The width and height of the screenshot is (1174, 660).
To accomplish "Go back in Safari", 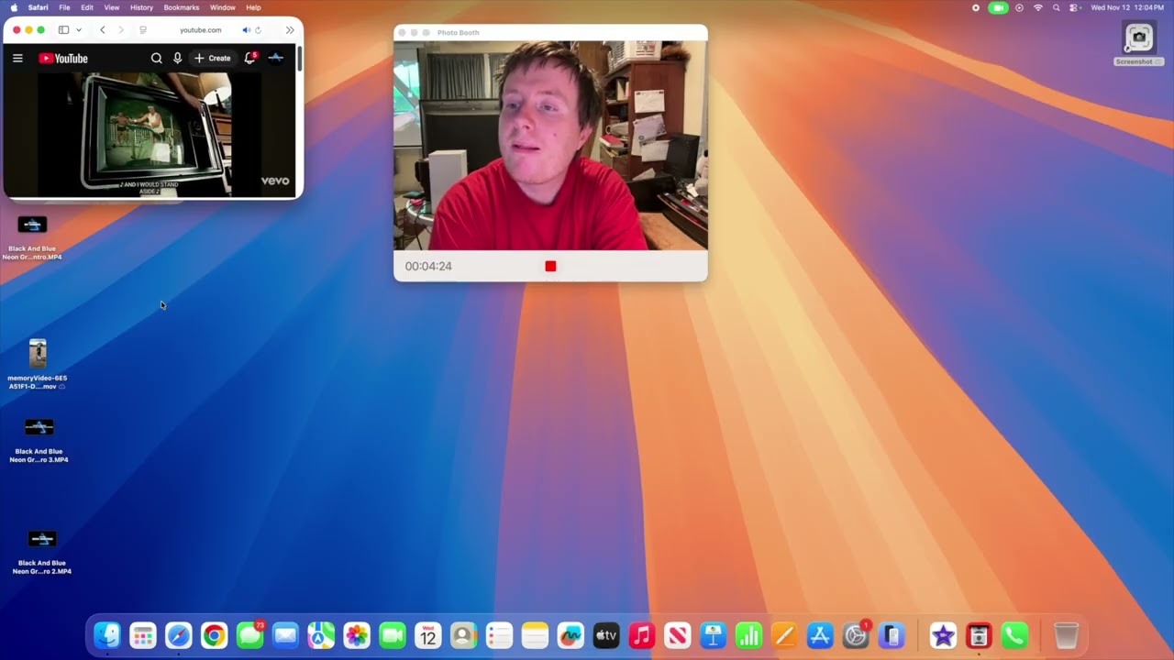I will tap(102, 29).
